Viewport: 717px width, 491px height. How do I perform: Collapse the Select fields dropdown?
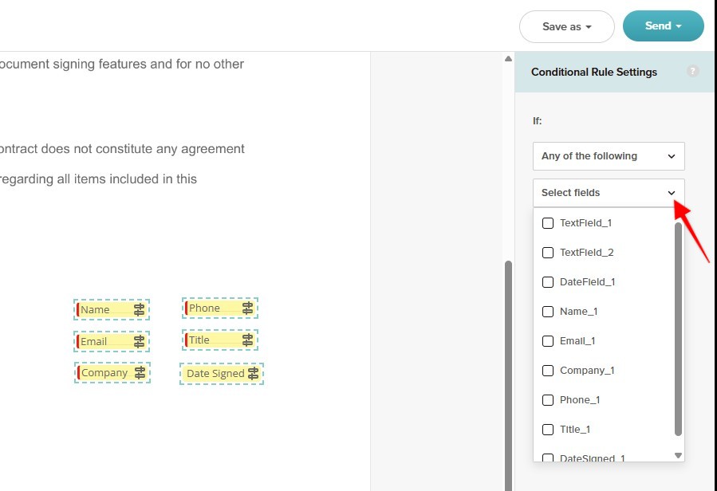[609, 193]
